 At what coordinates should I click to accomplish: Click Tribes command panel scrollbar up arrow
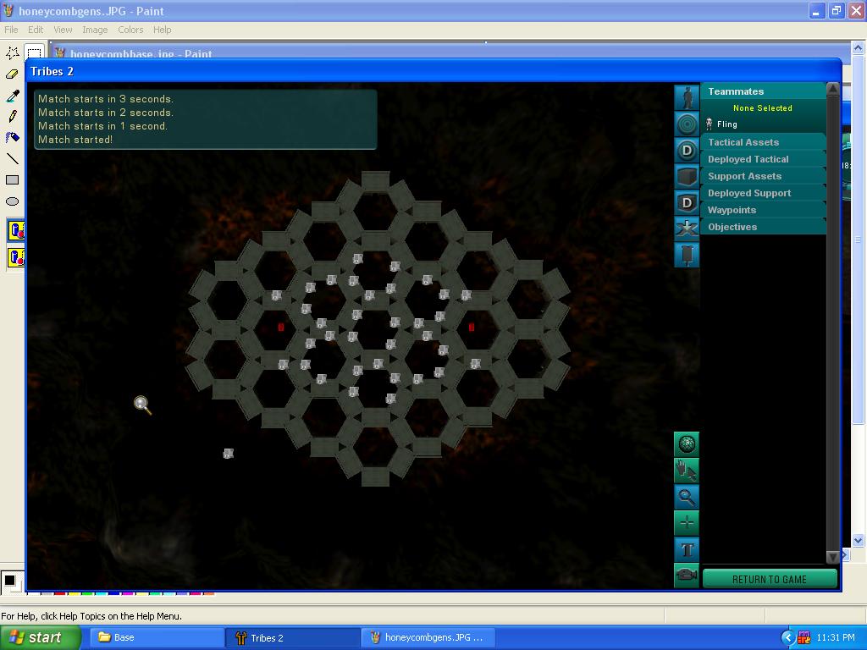[x=833, y=90]
